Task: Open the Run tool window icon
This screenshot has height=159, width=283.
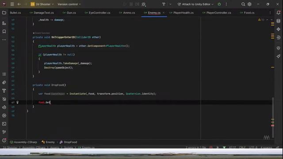Action: [4, 116]
